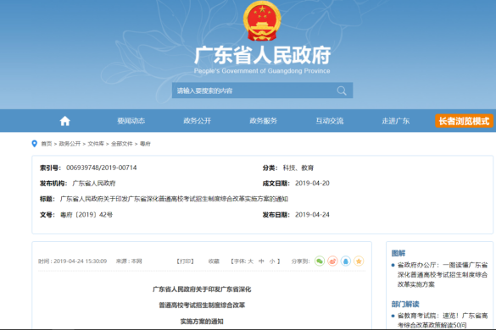Viewport: 496px width, 330px height.
Task: Open the 要闻动态 menu
Action: coord(131,121)
